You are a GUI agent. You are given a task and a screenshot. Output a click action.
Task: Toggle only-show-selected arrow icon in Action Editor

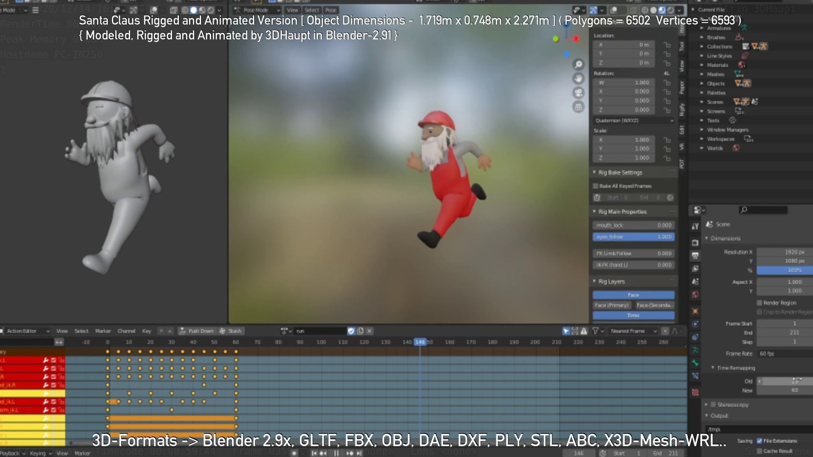[566, 331]
